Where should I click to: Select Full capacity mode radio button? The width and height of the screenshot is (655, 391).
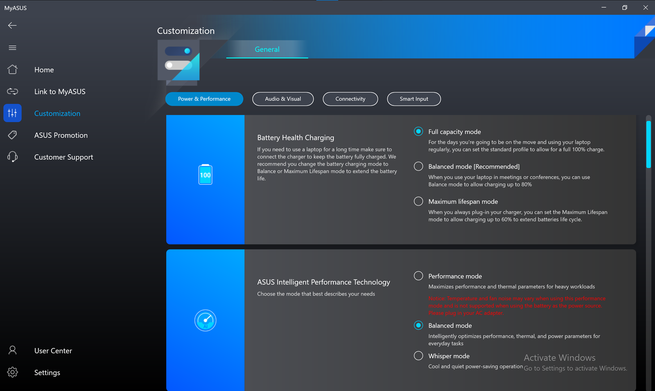click(418, 131)
